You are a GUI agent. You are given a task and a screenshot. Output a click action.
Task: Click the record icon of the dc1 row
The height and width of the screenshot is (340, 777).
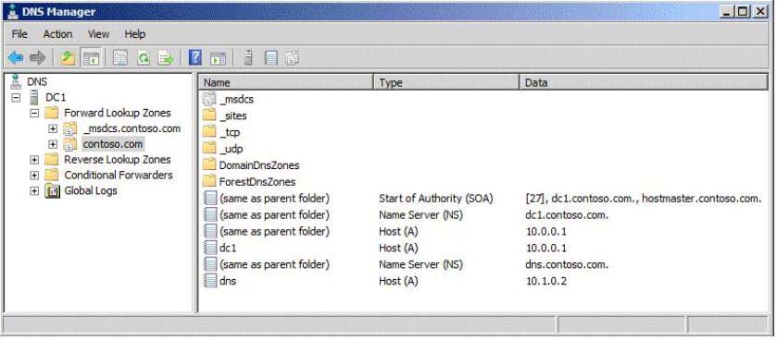coord(210,248)
